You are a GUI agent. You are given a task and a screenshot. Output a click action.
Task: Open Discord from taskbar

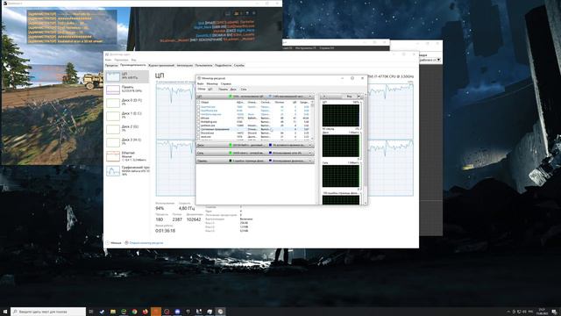point(177,312)
